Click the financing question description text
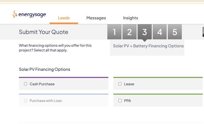 (55, 48)
